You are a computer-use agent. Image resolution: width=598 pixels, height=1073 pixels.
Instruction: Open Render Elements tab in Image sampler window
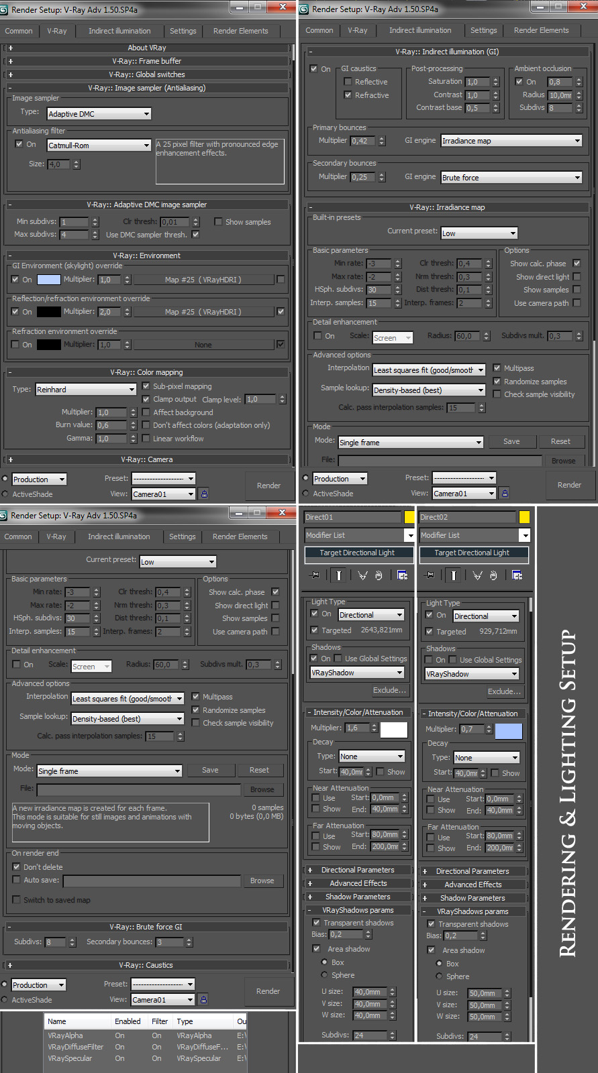(241, 31)
